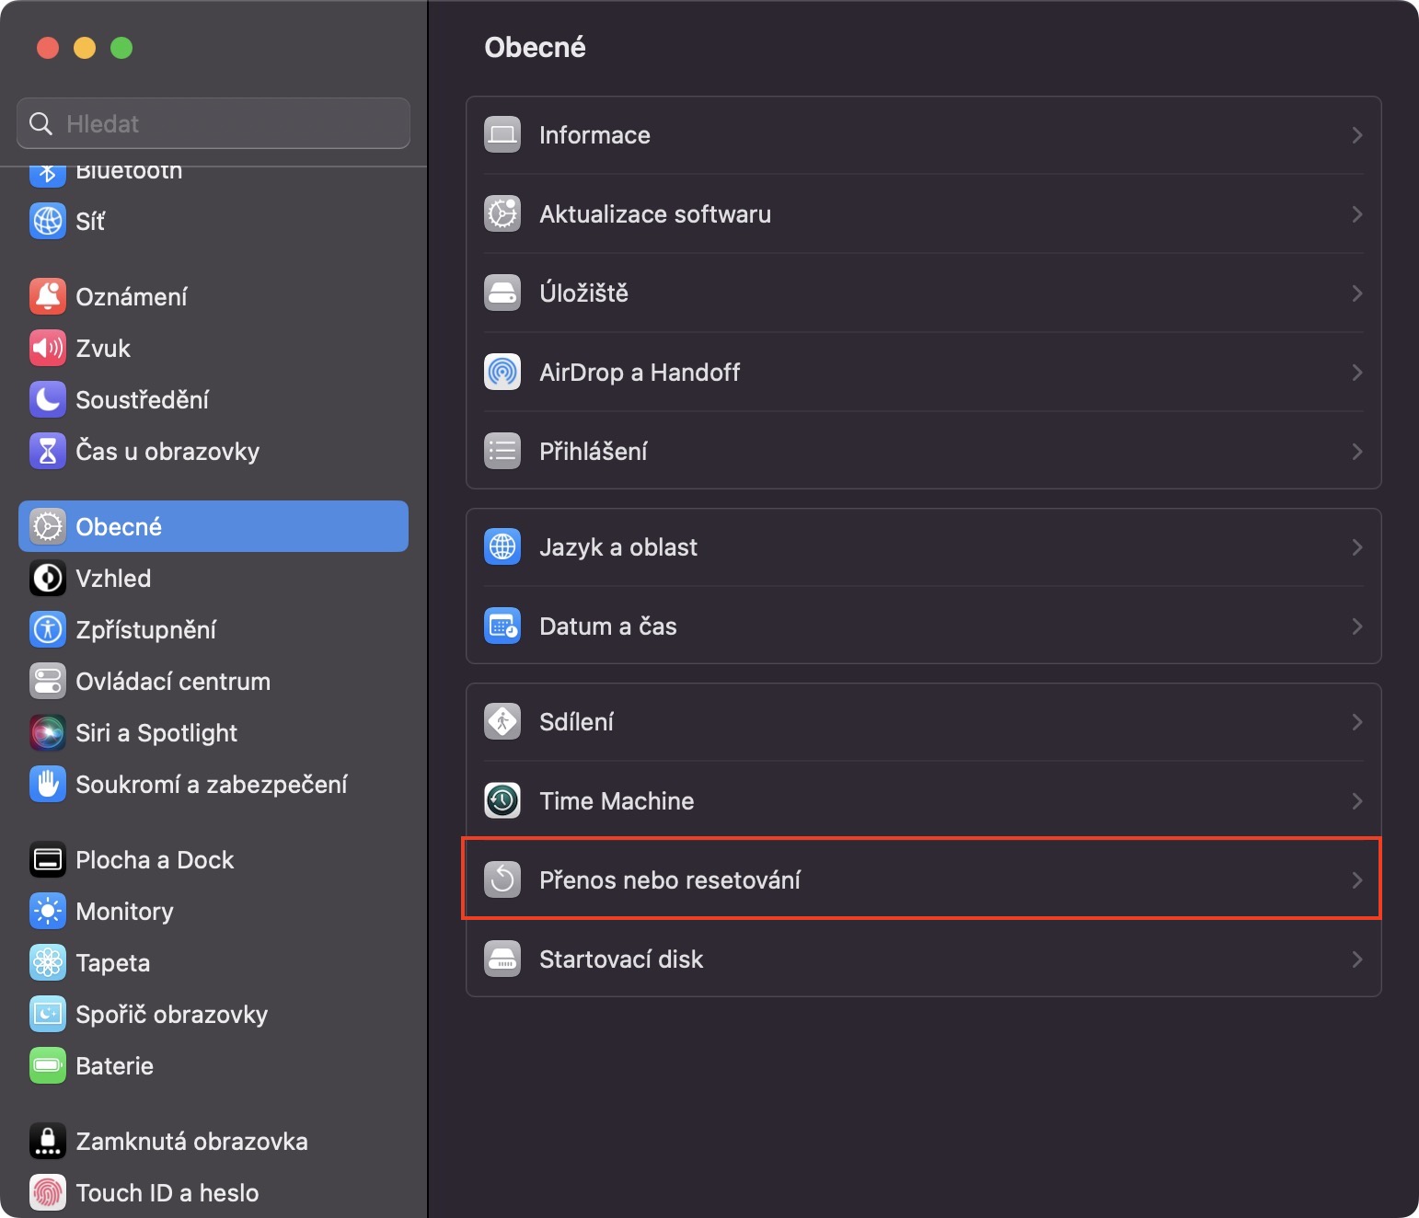Expand Přenos nebo resetování chevron
Screen dimensions: 1419x1218
click(x=1356, y=879)
